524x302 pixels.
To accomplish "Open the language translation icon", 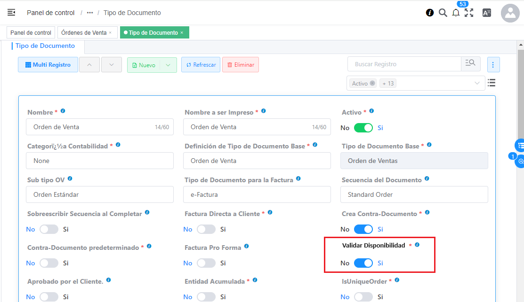I will click(x=487, y=13).
